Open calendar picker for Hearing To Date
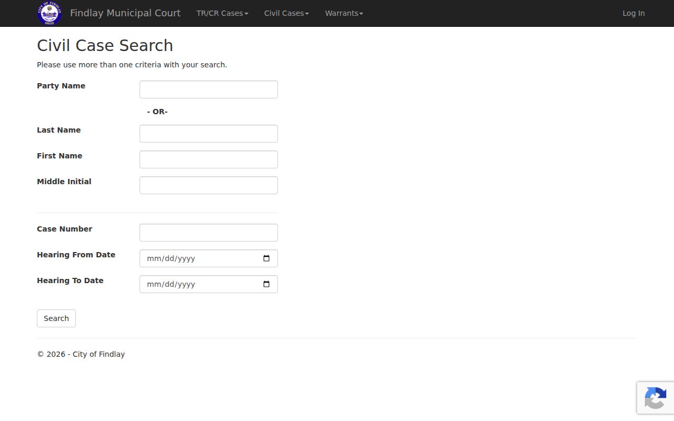The width and height of the screenshot is (674, 421). point(266,284)
